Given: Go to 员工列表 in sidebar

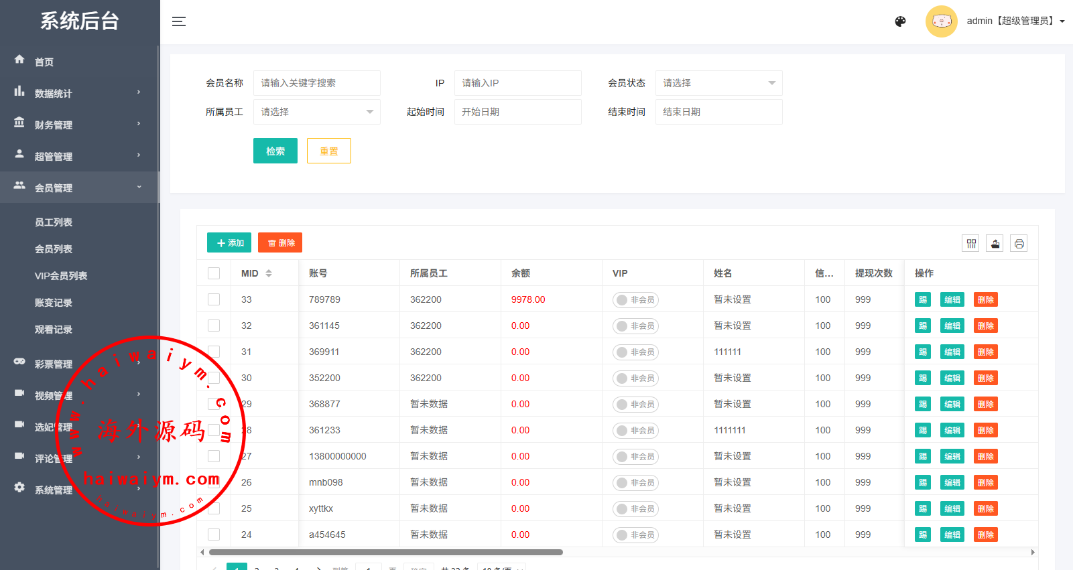Looking at the screenshot, I should click(54, 222).
